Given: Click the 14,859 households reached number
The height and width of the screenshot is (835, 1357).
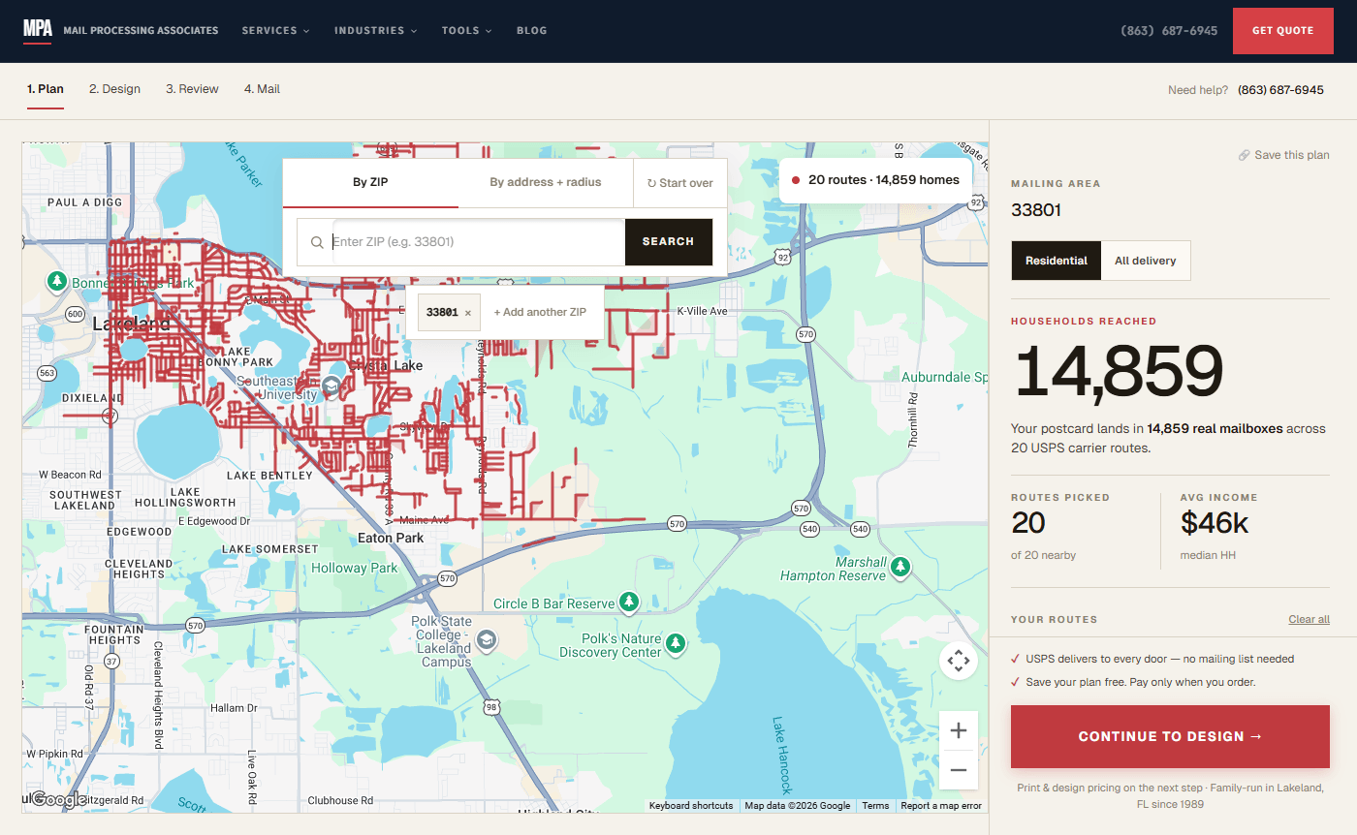Looking at the screenshot, I should pos(1120,372).
